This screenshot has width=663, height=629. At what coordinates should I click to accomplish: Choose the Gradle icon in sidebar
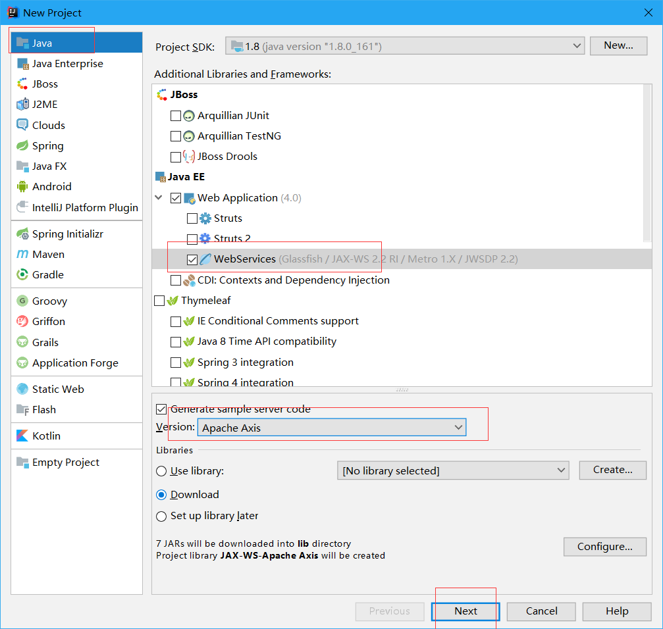tap(22, 274)
